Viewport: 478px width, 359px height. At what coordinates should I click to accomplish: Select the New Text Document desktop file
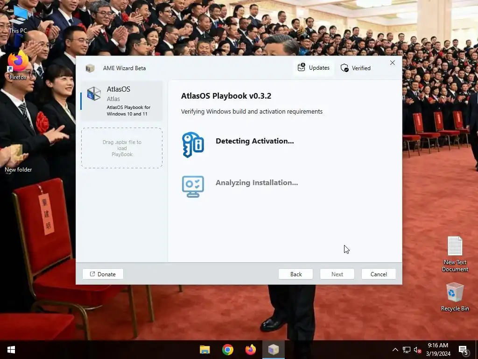[455, 254]
